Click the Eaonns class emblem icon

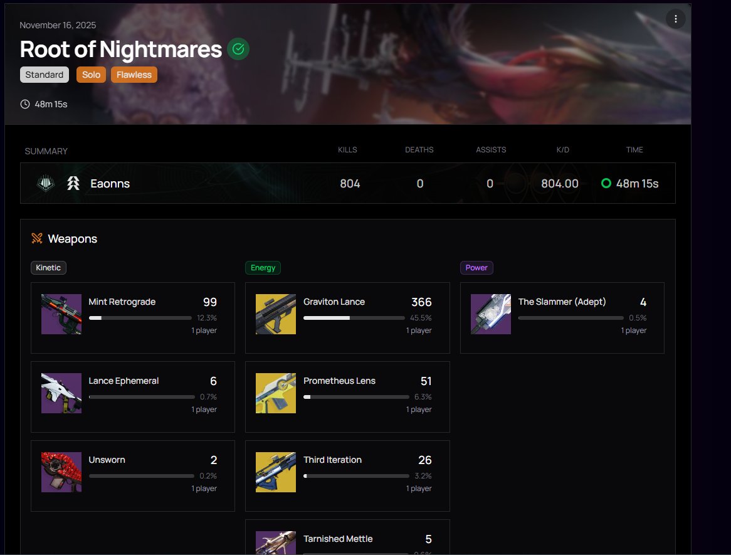tap(46, 183)
